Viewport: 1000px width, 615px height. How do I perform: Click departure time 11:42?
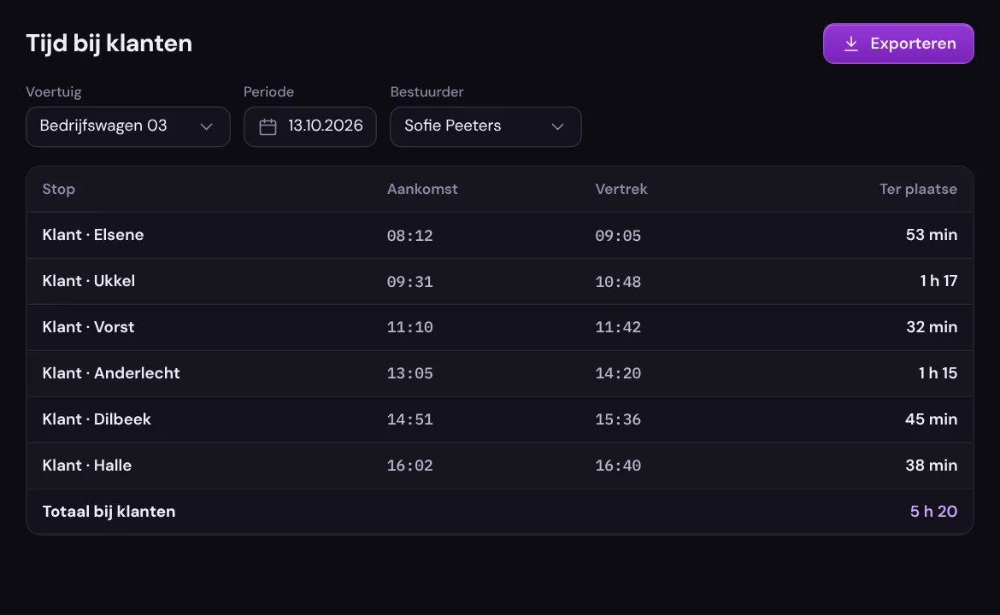pyautogui.click(x=618, y=328)
